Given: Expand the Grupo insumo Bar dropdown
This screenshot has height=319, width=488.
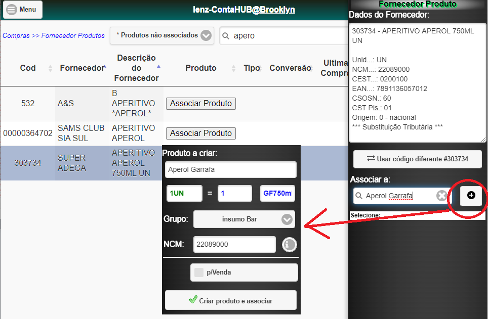Looking at the screenshot, I should (244, 219).
